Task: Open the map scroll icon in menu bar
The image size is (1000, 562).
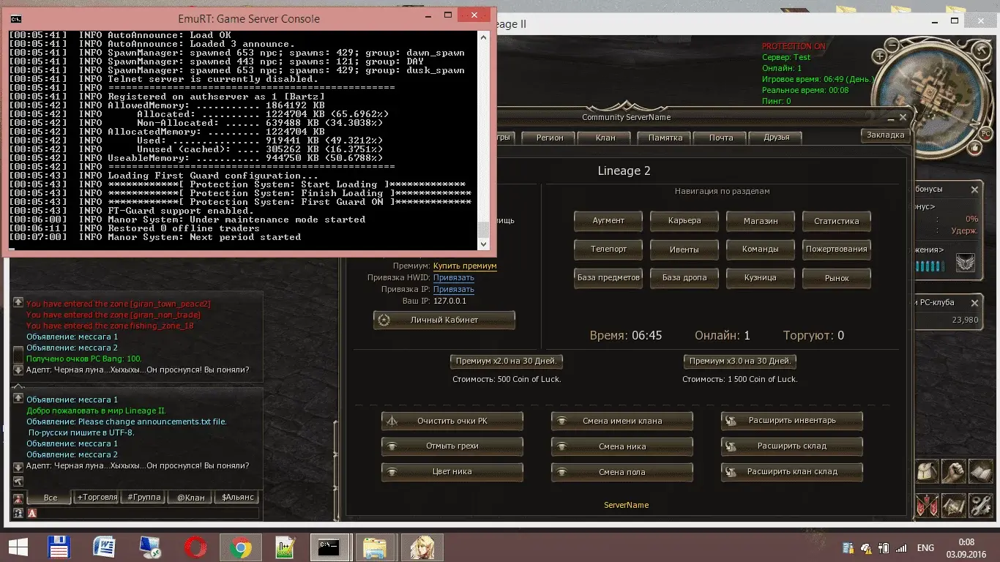Action: click(x=953, y=505)
